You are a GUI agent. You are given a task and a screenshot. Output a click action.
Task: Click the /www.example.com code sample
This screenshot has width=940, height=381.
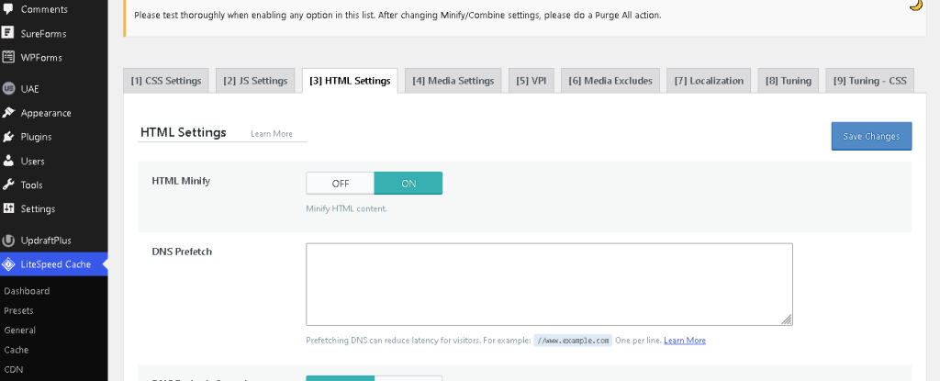click(x=573, y=341)
